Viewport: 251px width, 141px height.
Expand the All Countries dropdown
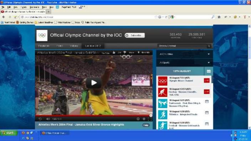click(x=184, y=54)
